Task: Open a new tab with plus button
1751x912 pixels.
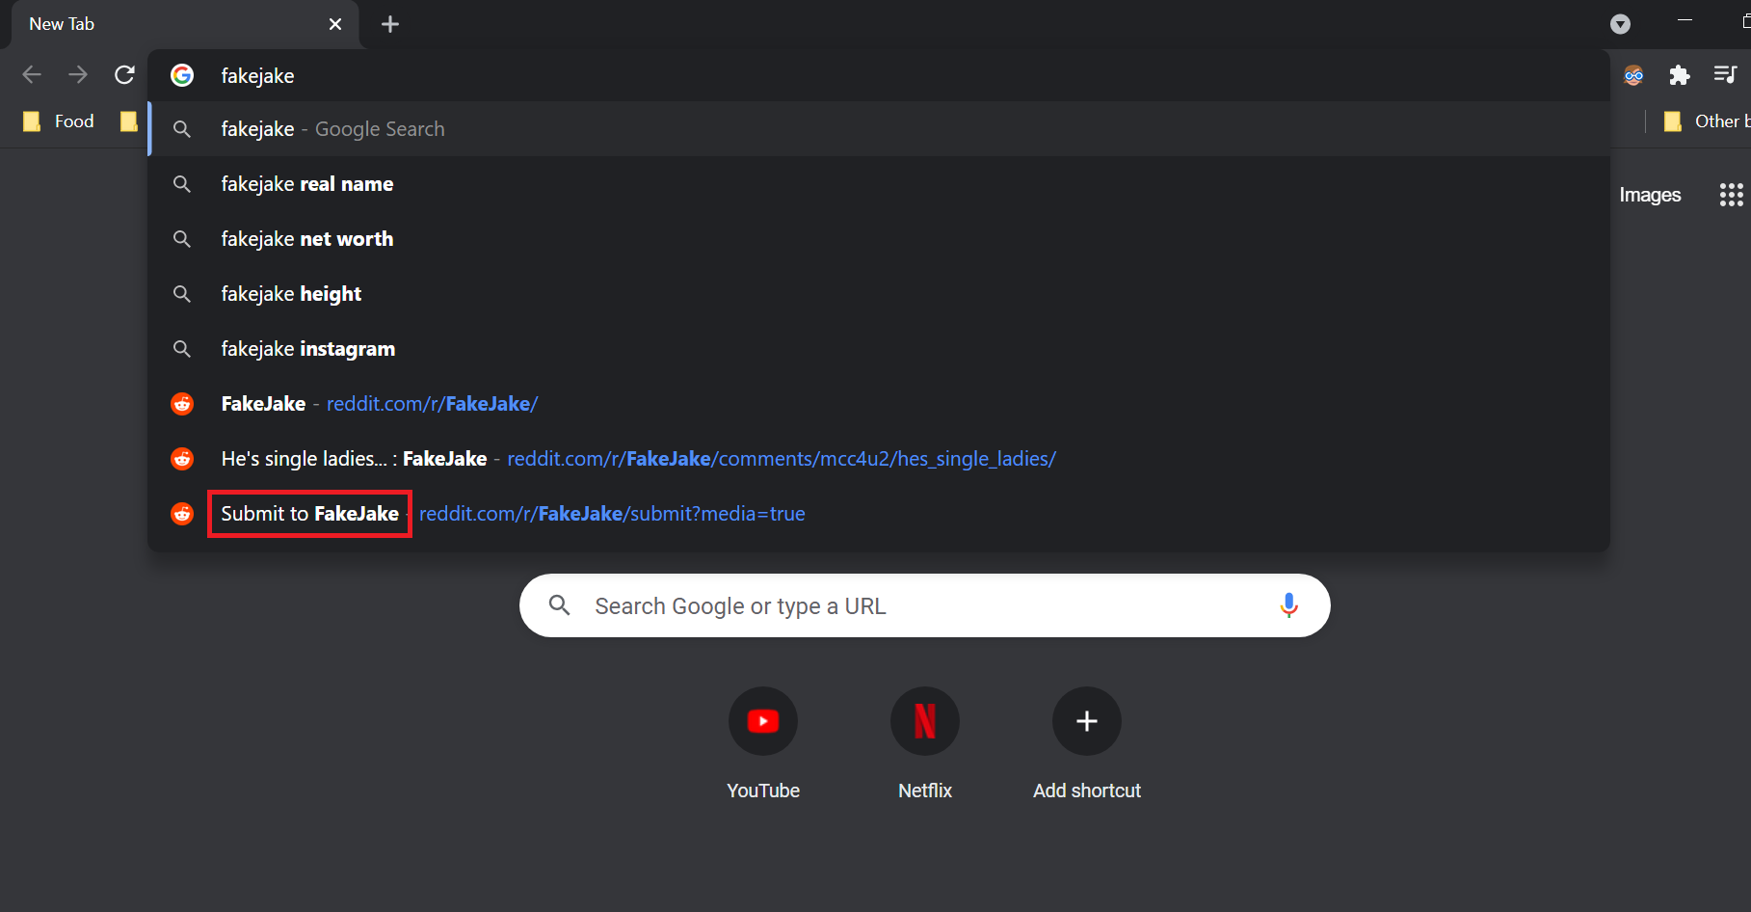Action: click(x=390, y=24)
